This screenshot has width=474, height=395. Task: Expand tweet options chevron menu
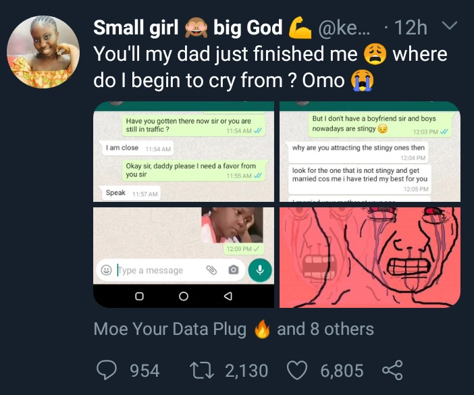click(448, 28)
